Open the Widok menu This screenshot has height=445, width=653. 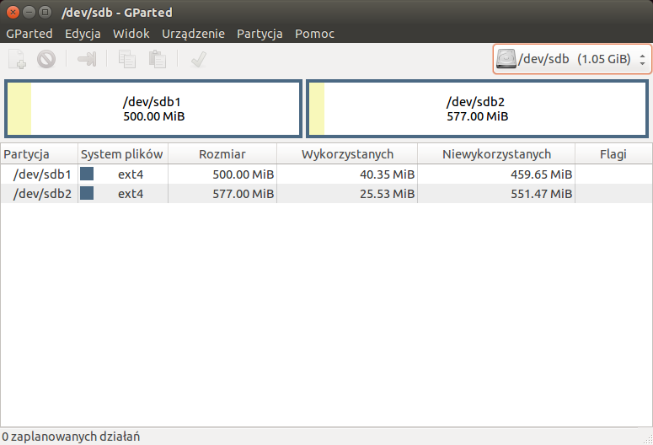[131, 34]
